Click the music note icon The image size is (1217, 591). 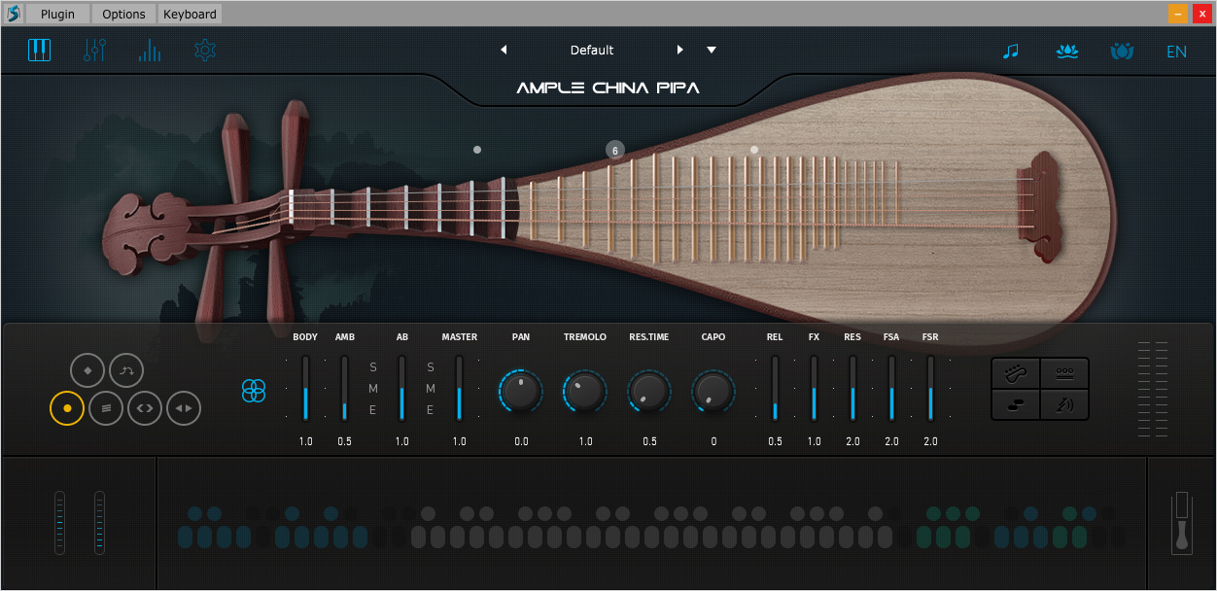(x=1011, y=51)
